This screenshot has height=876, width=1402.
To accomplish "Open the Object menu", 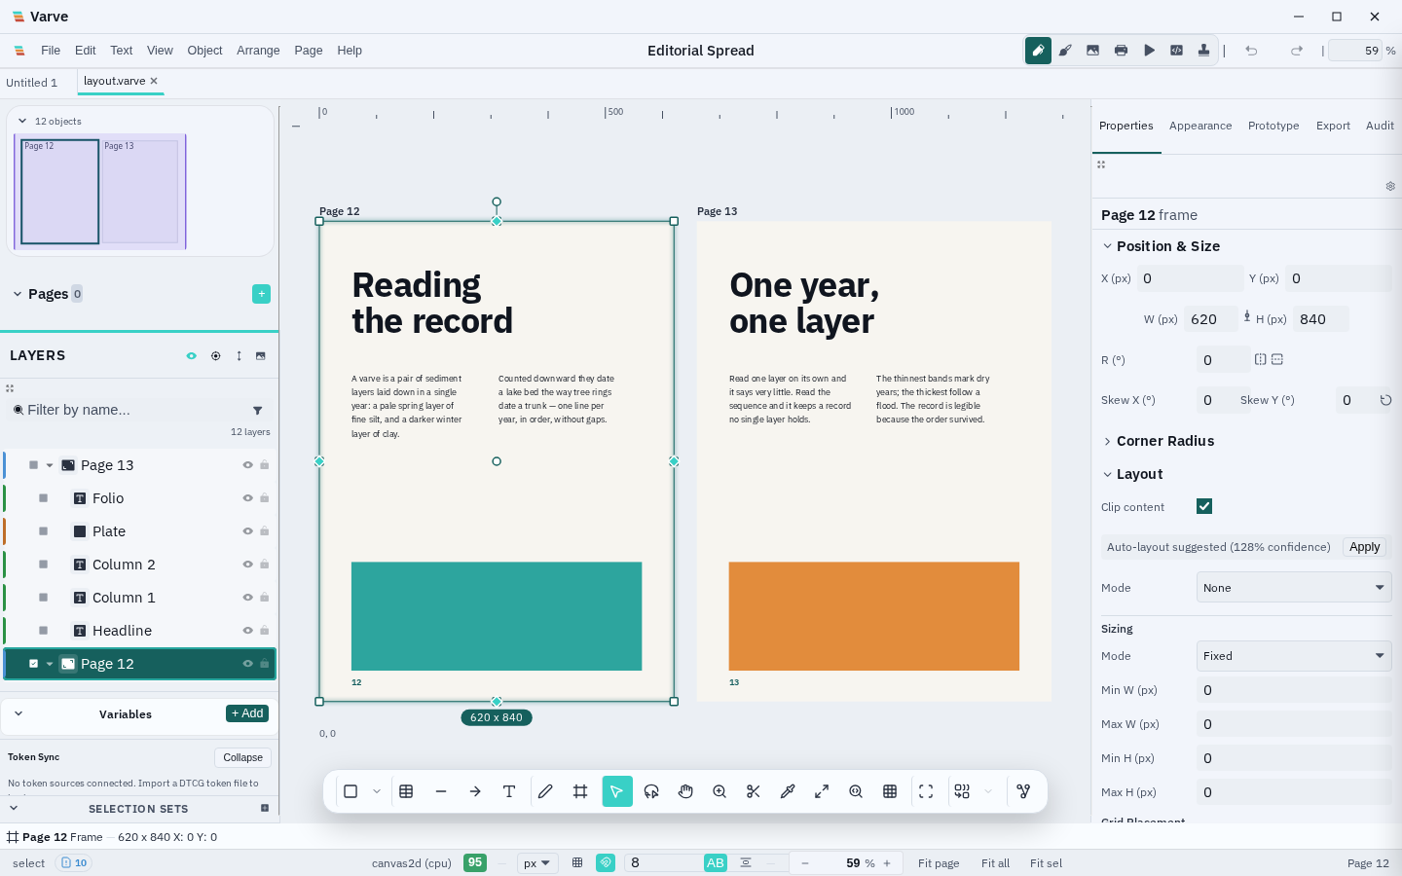I will 204,51.
